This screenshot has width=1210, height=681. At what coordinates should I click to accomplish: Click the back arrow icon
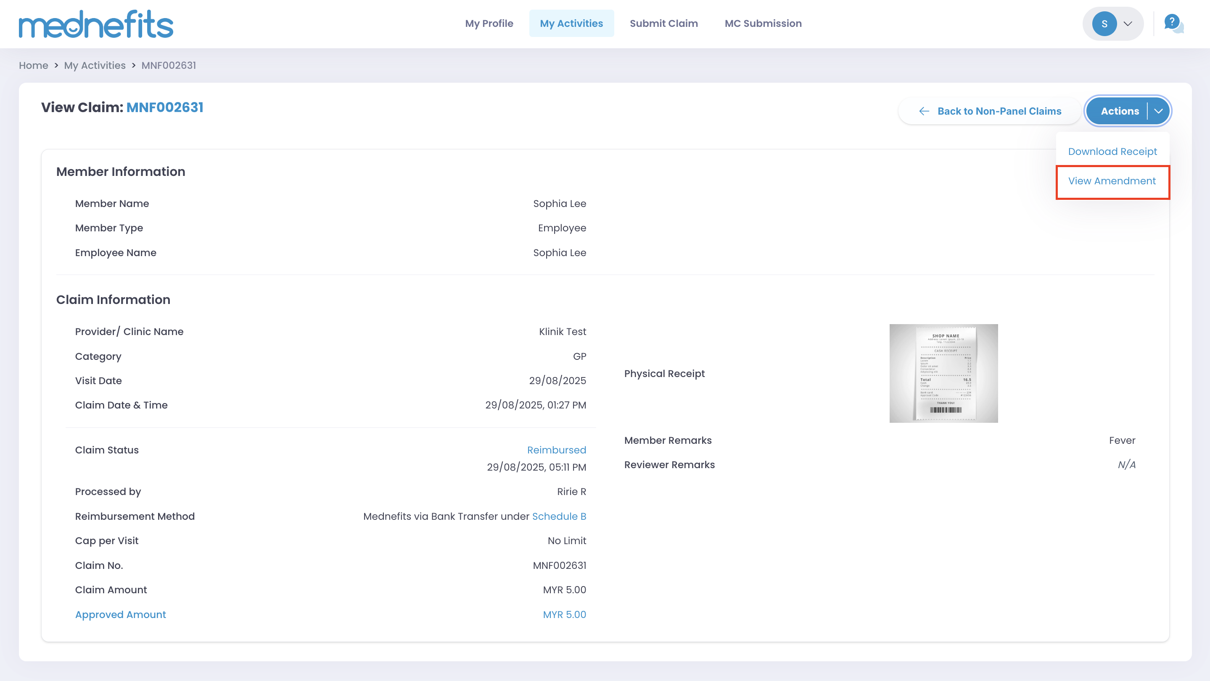pos(923,111)
